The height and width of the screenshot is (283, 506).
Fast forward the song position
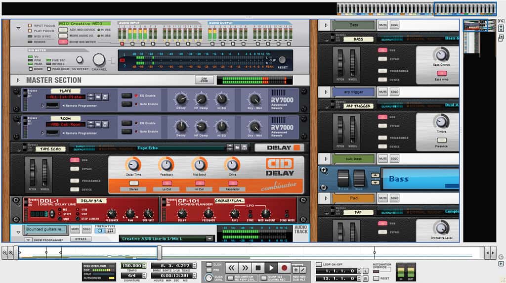point(245,268)
